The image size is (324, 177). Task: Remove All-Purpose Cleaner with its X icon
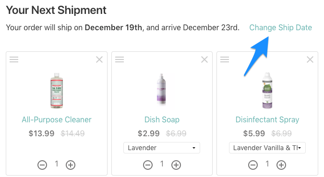pos(99,59)
